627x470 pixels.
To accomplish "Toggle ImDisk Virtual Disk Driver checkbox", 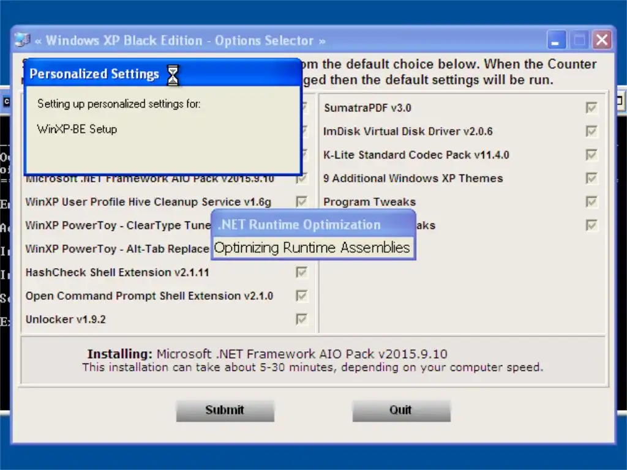I will (591, 131).
